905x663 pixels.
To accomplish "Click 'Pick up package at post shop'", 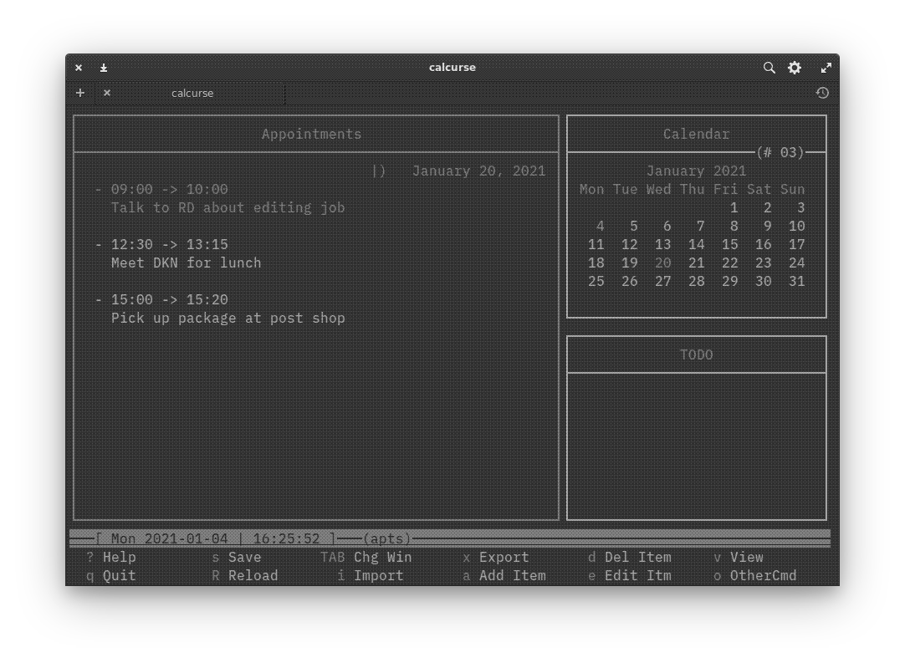I will tap(228, 319).
